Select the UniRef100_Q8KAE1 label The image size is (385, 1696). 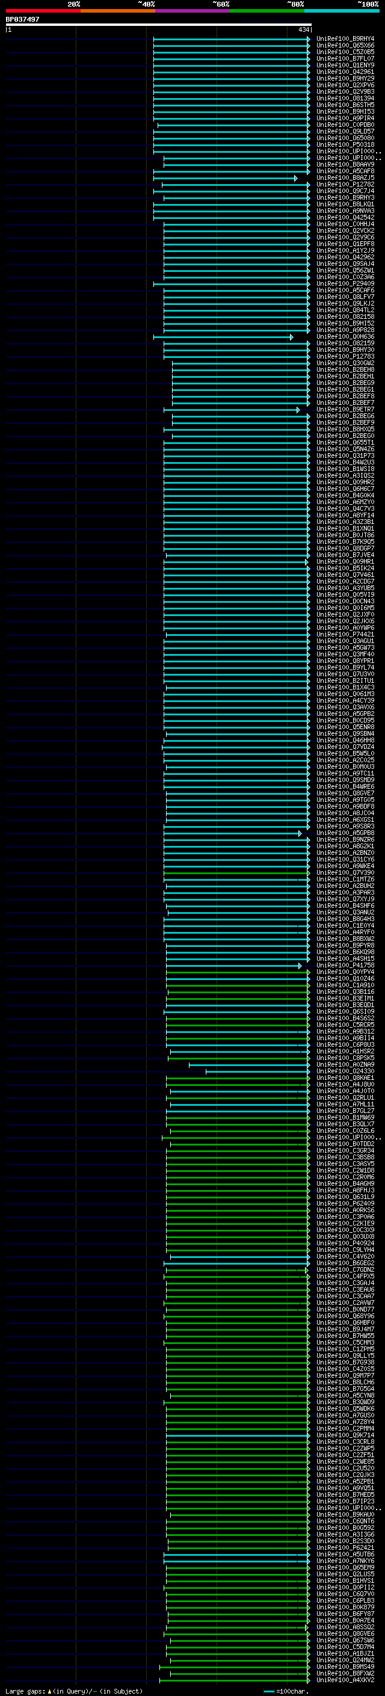click(345, 1078)
